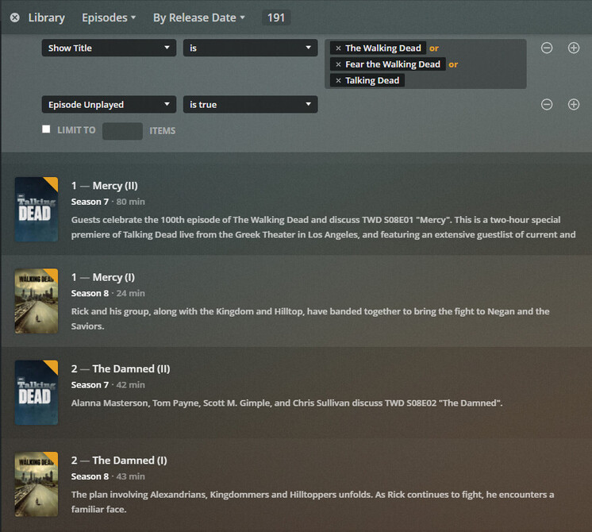Screen dimensions: 592x532
Task: Open Walking Dead poster for Mercy (I)
Action: pos(37,301)
